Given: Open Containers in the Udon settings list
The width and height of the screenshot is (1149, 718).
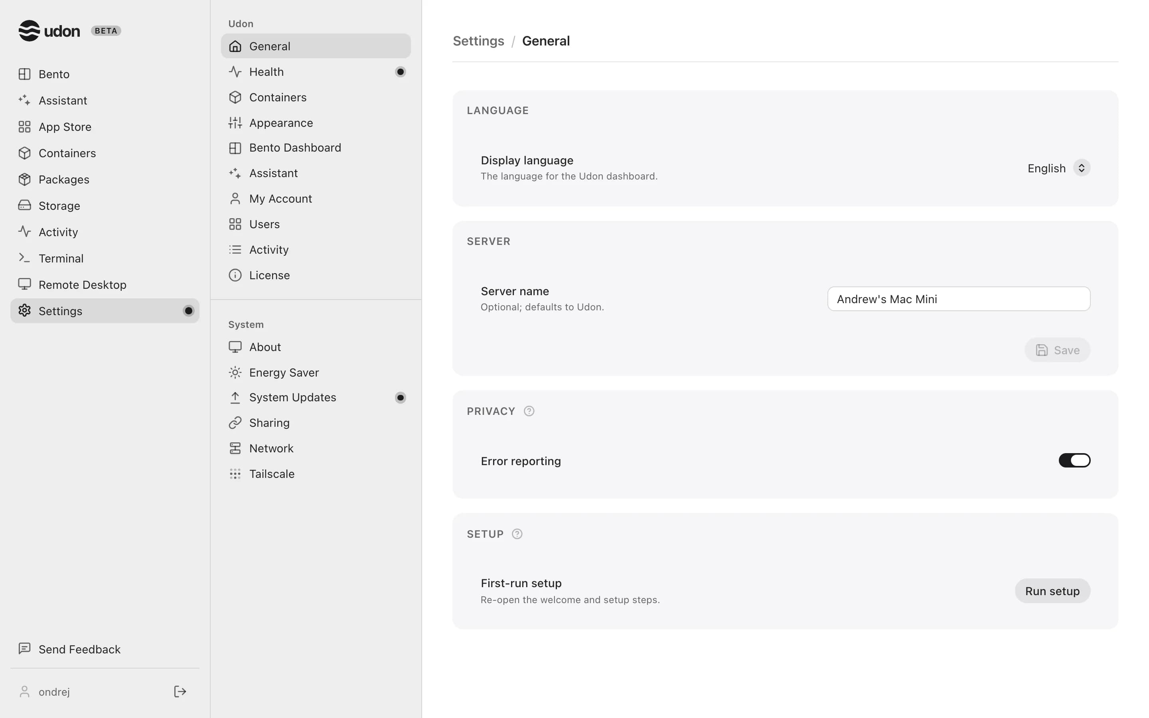Looking at the screenshot, I should point(316,97).
